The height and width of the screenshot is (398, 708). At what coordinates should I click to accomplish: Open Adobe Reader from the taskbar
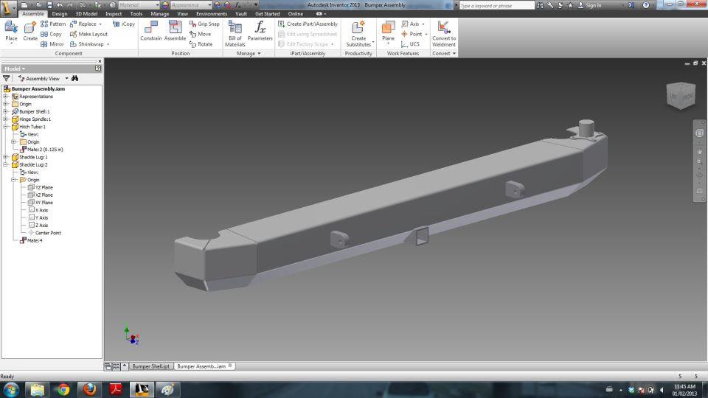116,389
